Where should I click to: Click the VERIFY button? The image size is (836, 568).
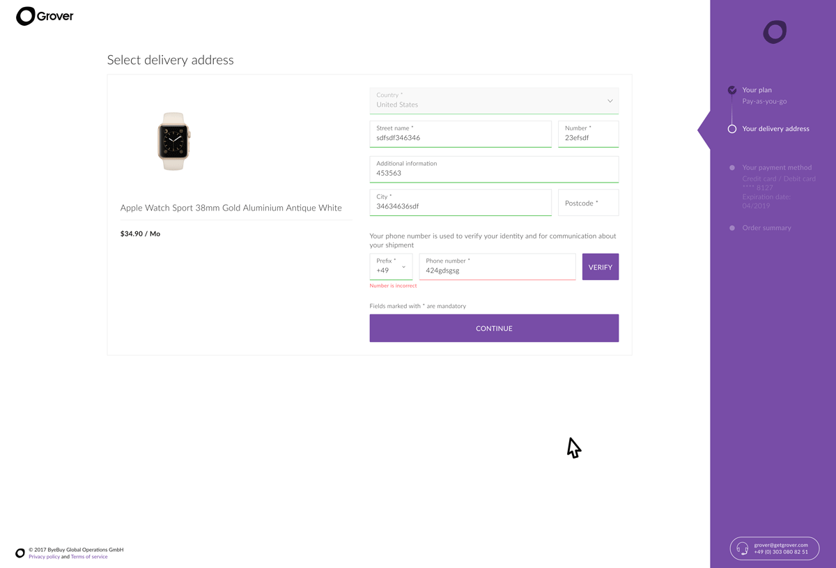601,267
